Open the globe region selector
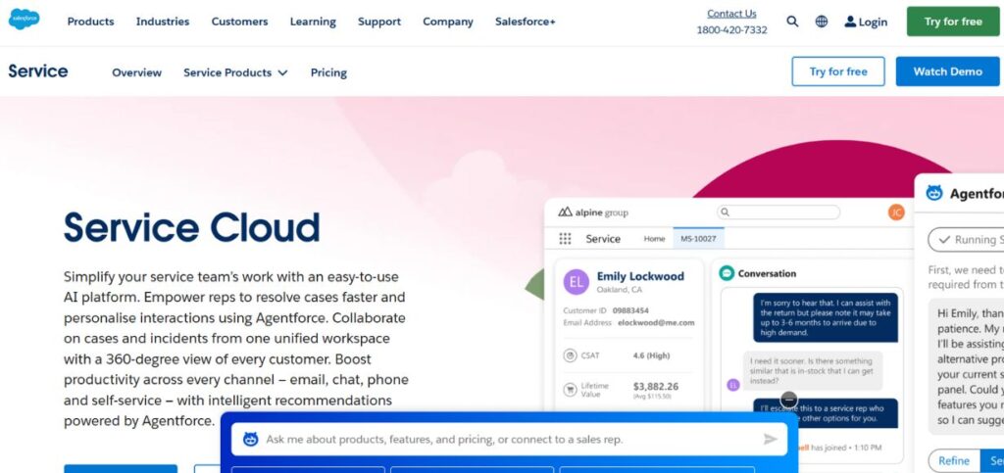 point(822,22)
